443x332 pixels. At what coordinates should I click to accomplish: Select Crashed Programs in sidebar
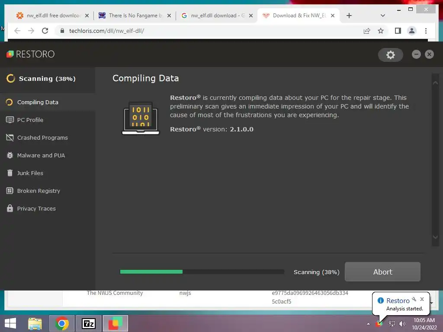click(48, 137)
